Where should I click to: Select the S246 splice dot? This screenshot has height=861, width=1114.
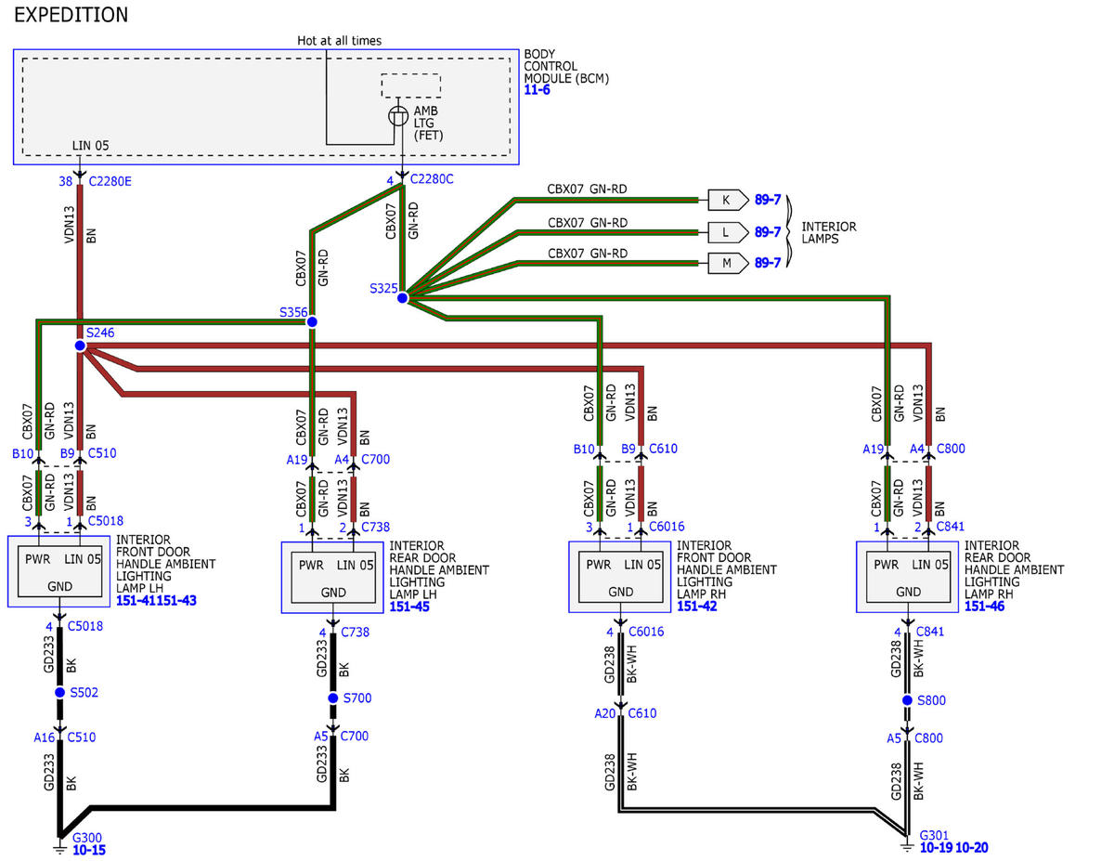click(x=80, y=346)
